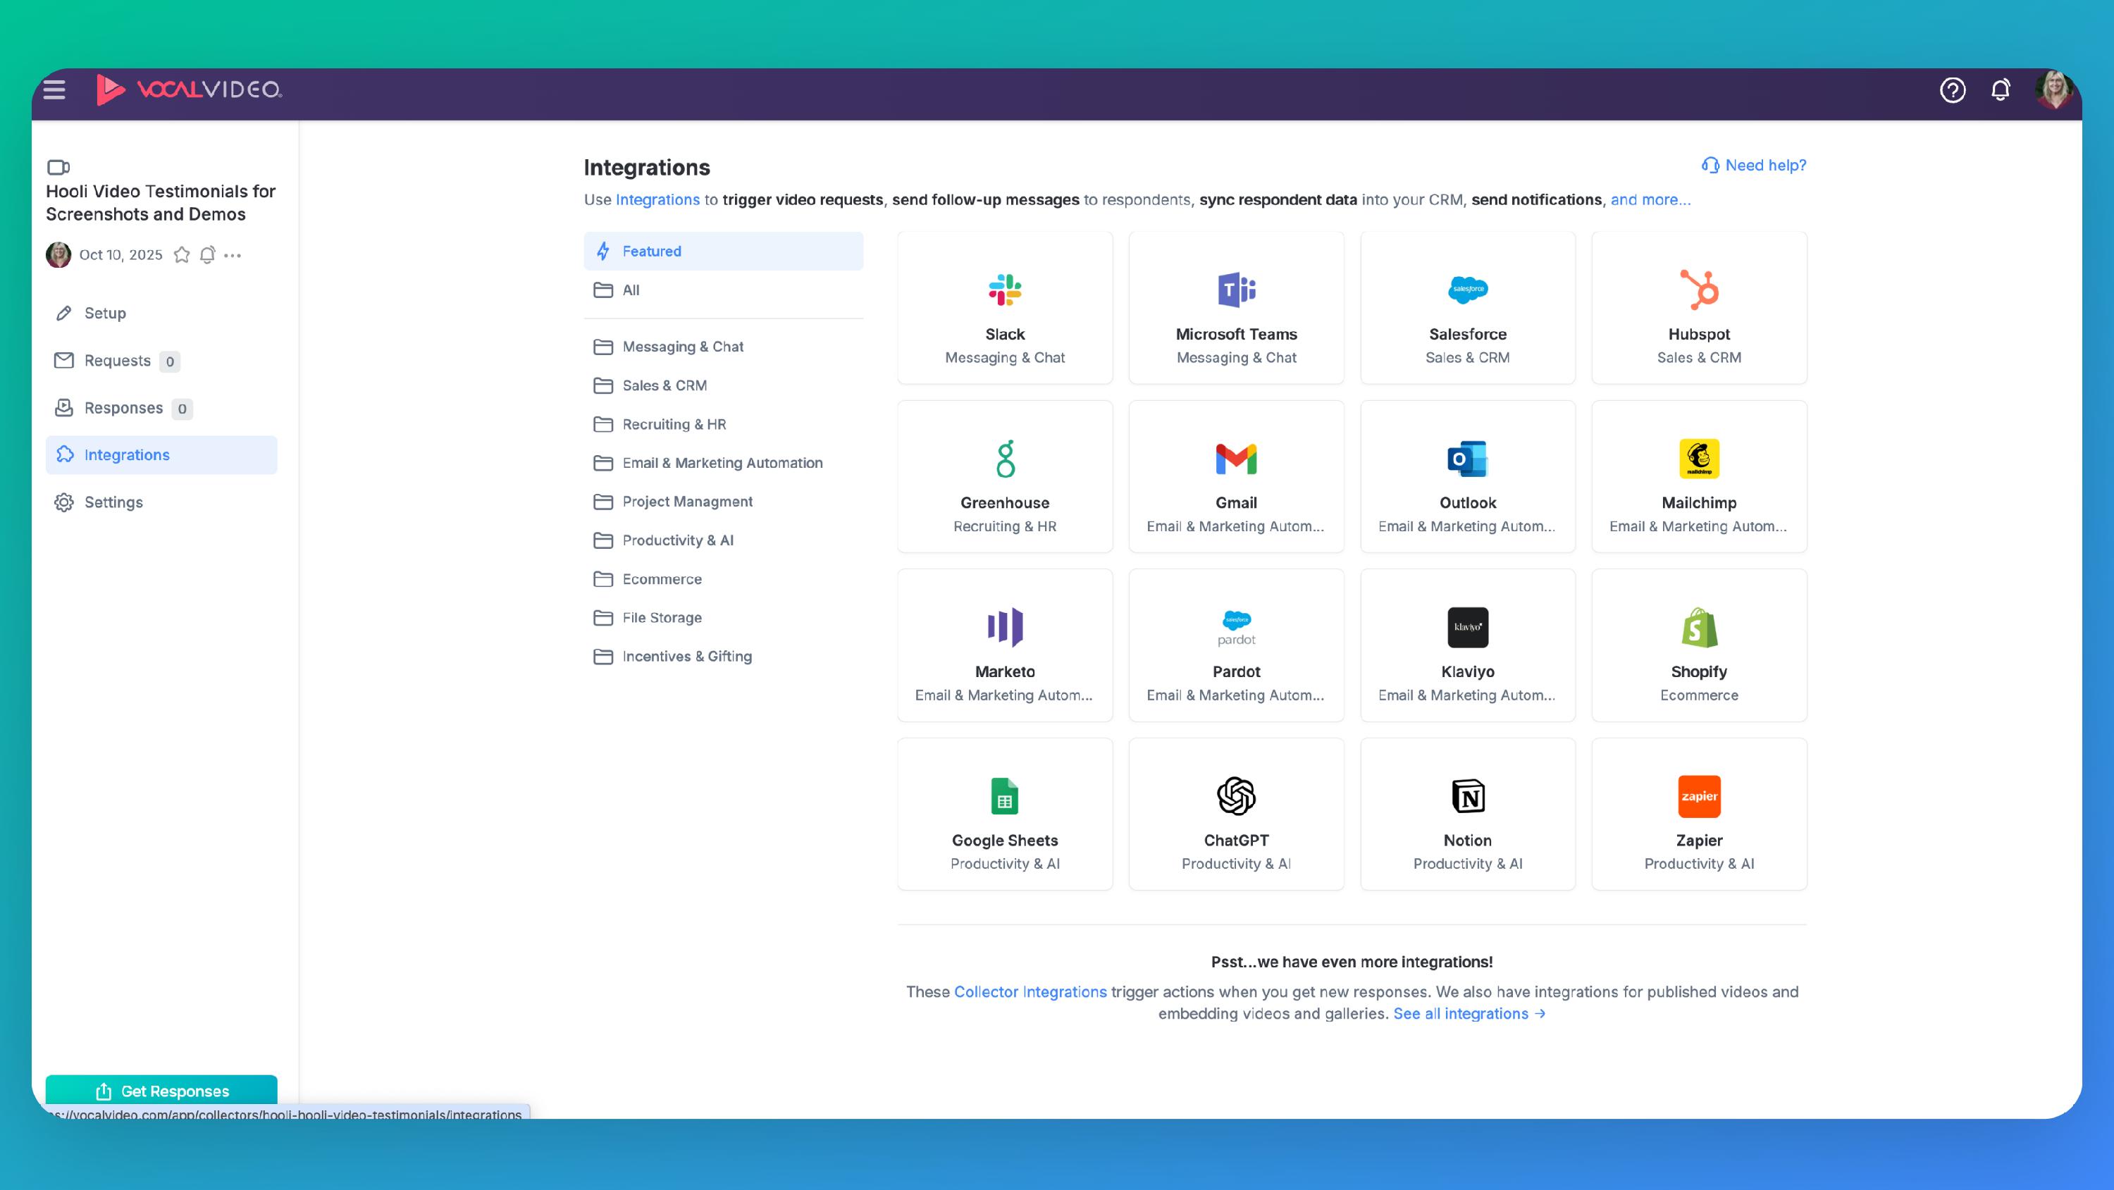Select the Zapier integration tile
This screenshot has height=1190, width=2114.
(x=1698, y=814)
